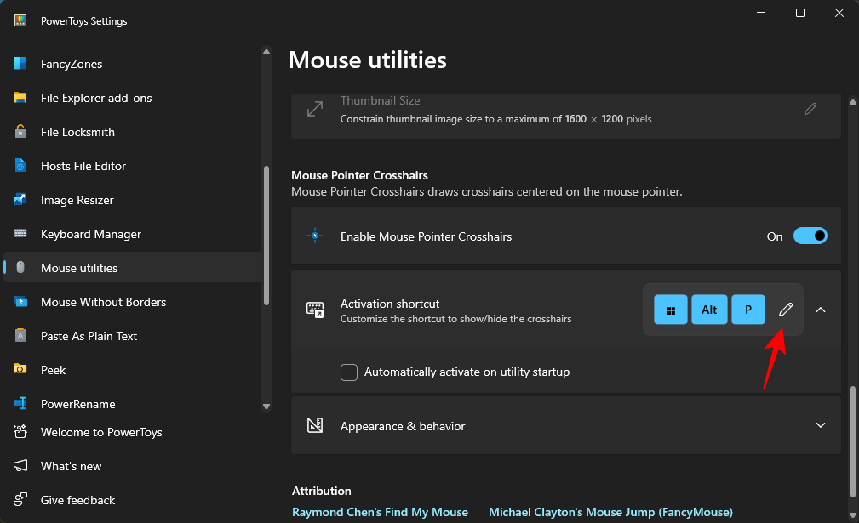Check Automatically activate on utility startup

tap(349, 372)
